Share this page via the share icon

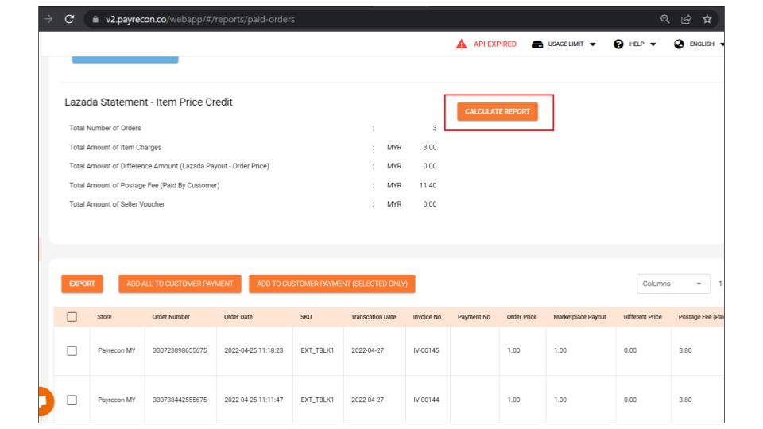(x=686, y=19)
